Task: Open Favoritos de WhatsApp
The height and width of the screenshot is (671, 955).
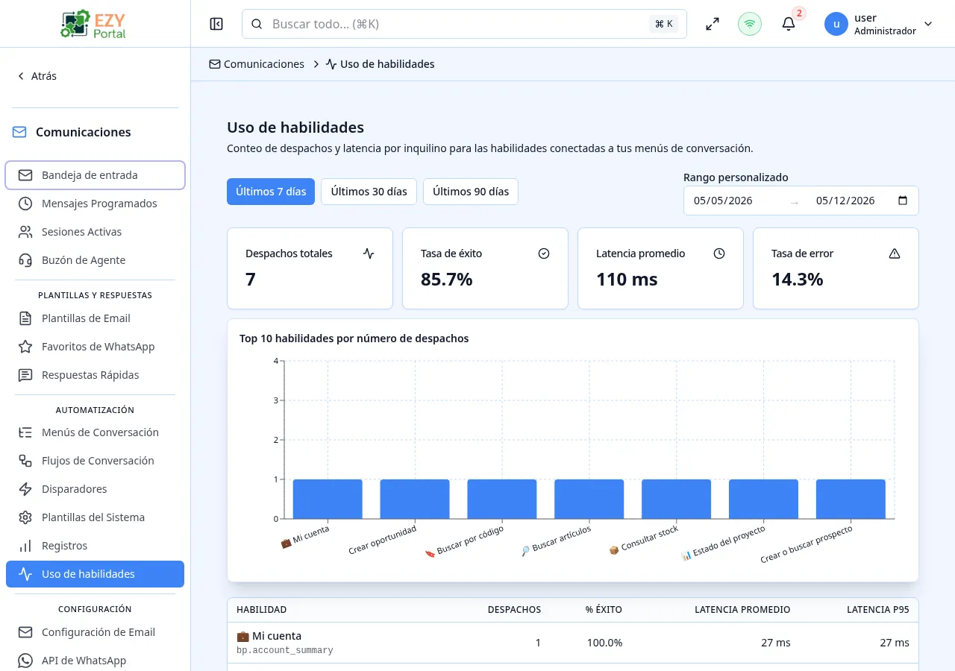Action: (95, 347)
